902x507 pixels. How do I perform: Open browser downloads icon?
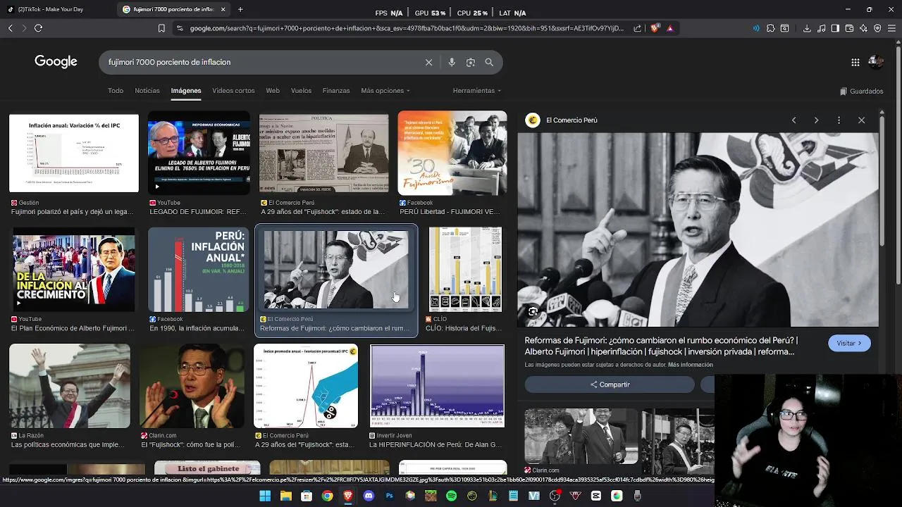point(807,28)
